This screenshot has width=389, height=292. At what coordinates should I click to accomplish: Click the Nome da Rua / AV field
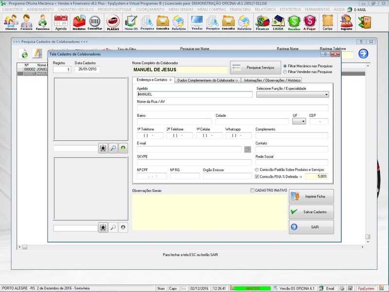pos(233,108)
